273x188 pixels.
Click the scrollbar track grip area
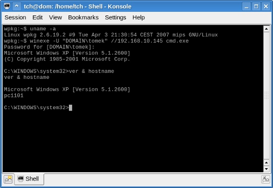click(267, 95)
